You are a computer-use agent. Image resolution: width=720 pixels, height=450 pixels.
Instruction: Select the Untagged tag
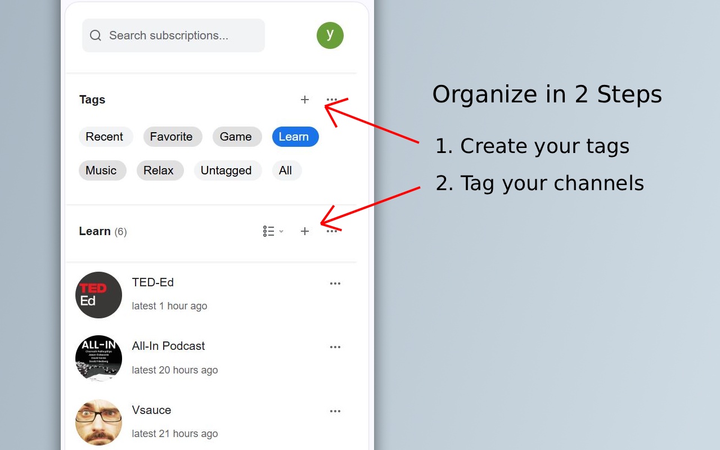click(x=226, y=170)
